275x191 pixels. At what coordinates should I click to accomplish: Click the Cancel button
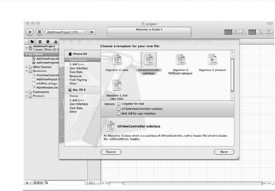(111, 152)
